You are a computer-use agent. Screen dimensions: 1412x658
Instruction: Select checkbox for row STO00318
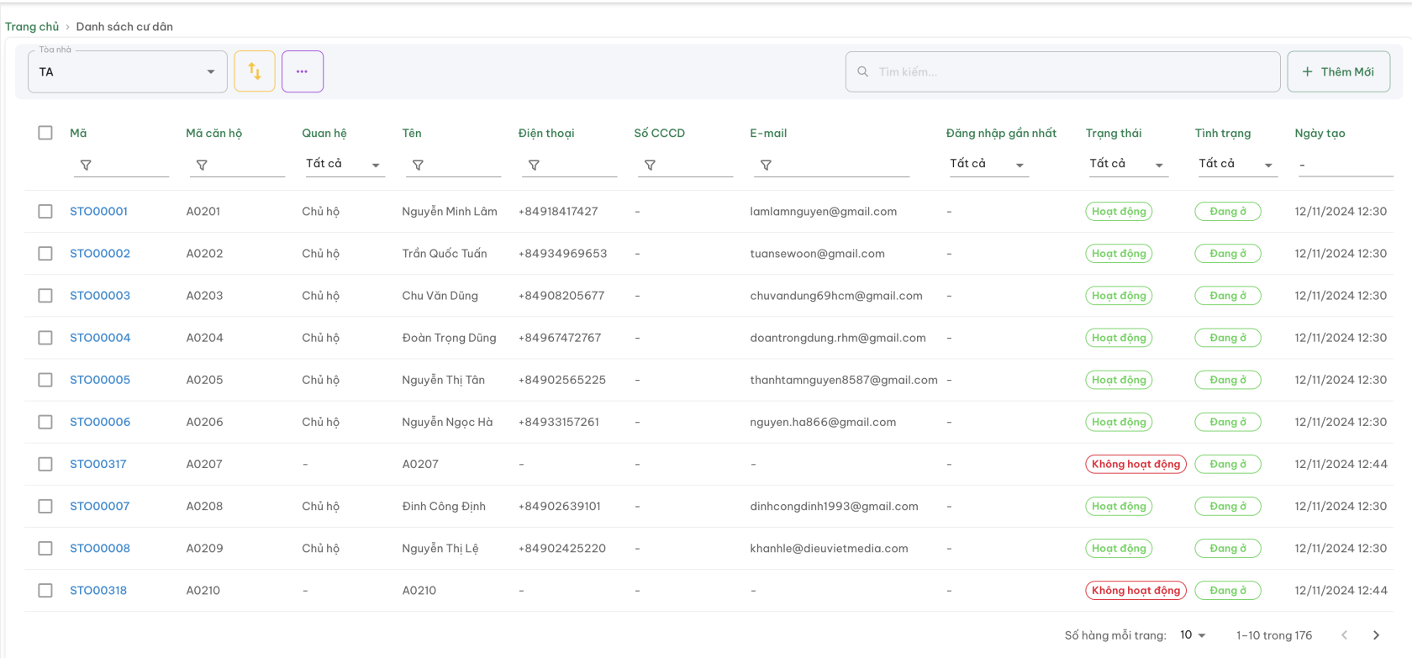(x=45, y=591)
